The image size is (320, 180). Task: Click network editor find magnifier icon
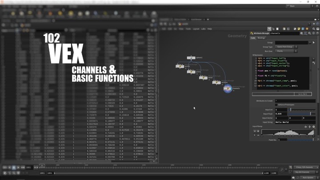(314, 29)
